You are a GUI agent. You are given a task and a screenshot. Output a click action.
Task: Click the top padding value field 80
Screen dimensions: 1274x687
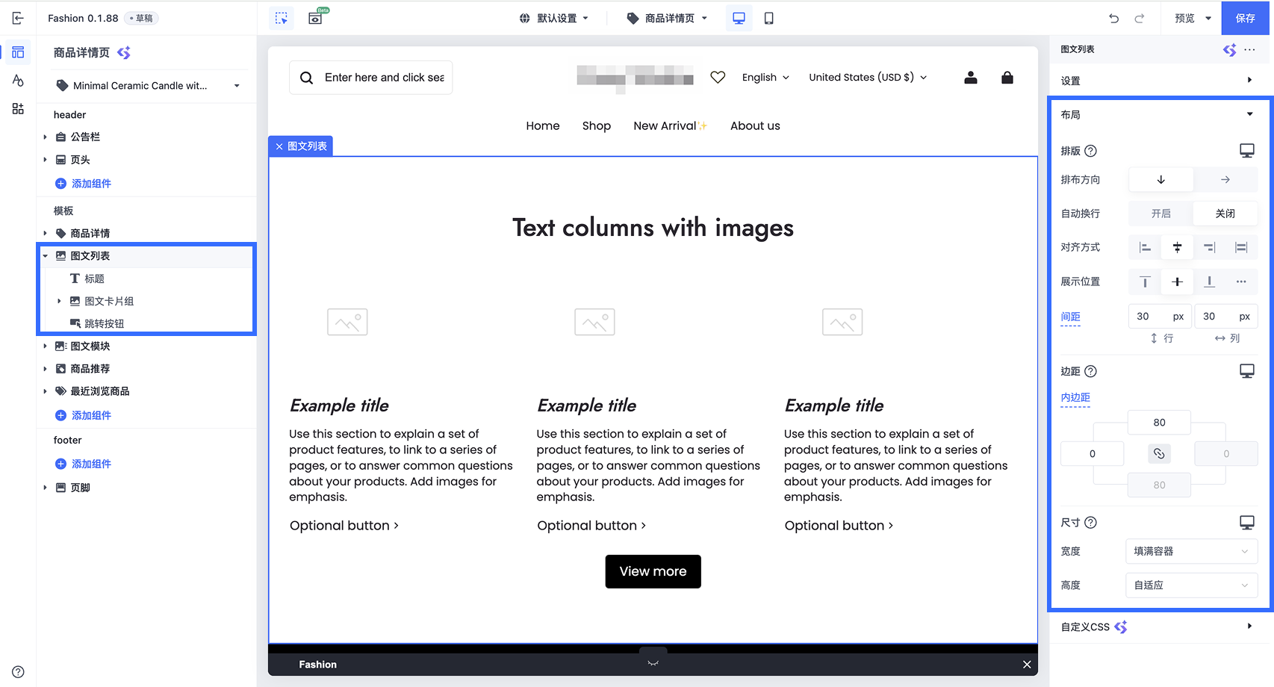[x=1159, y=423]
